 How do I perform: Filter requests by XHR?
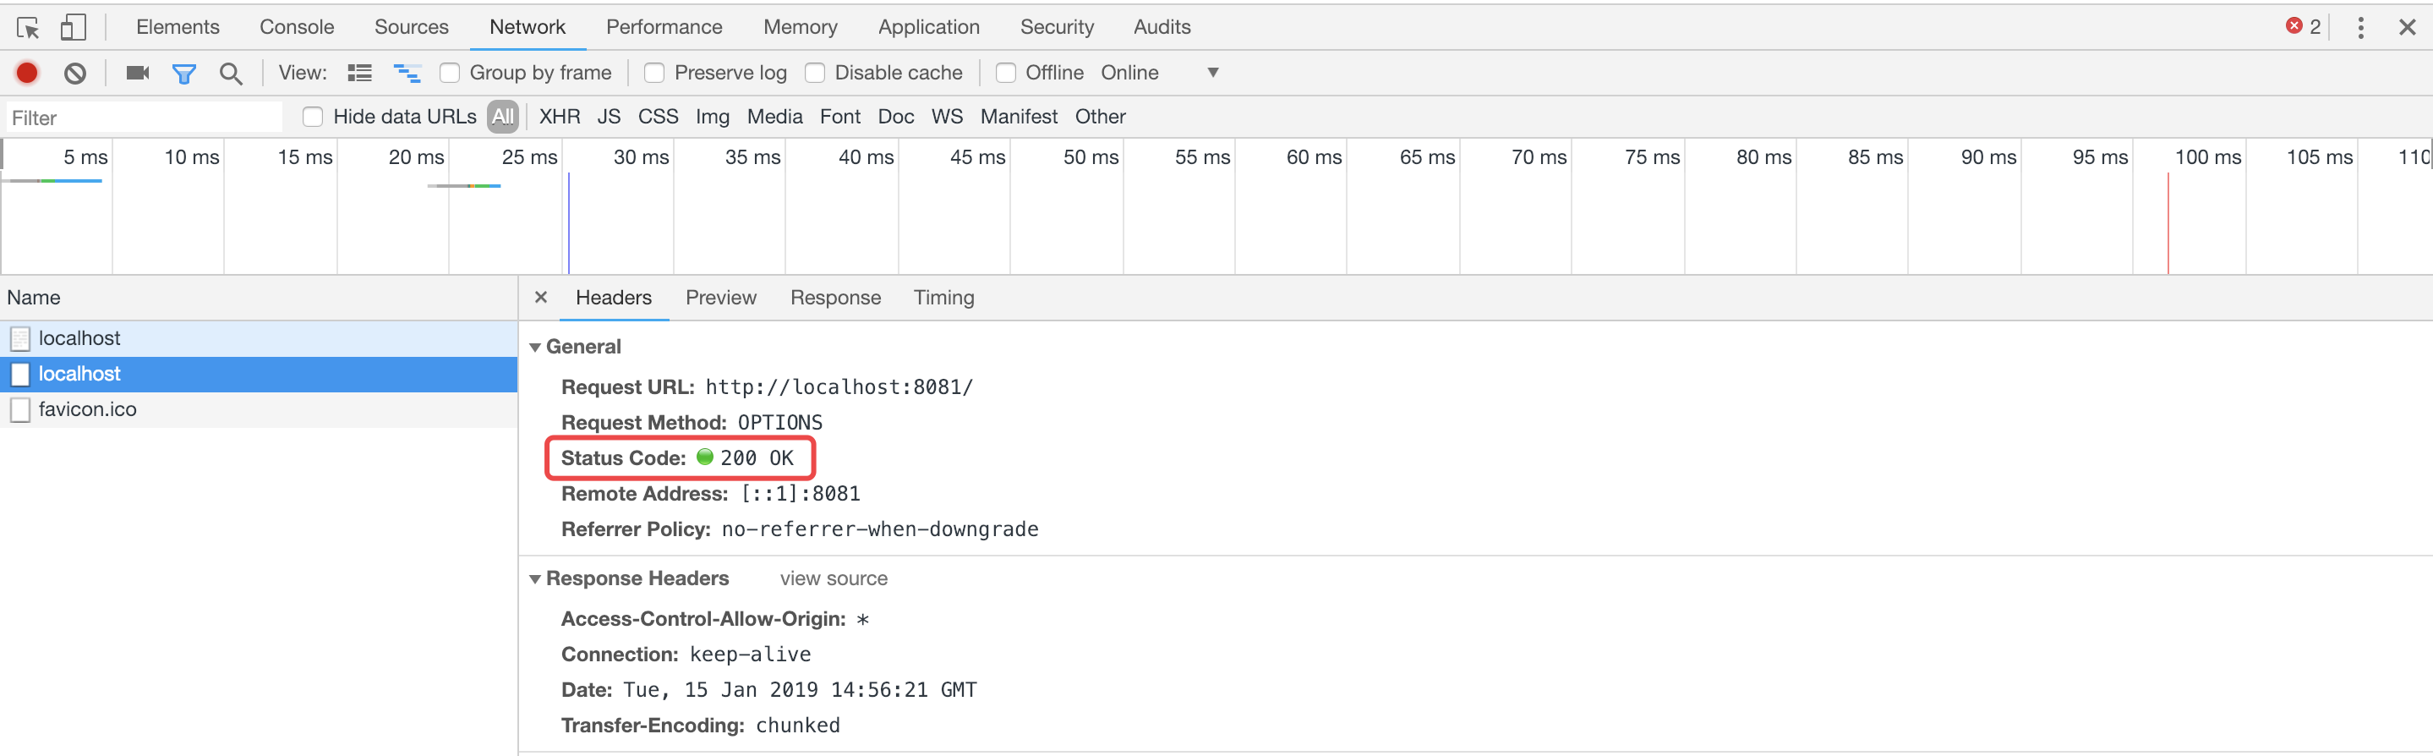559,116
